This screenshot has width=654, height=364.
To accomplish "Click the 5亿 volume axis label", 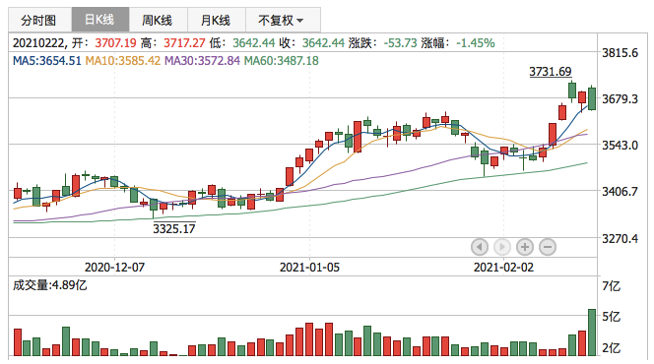I will pos(611,317).
